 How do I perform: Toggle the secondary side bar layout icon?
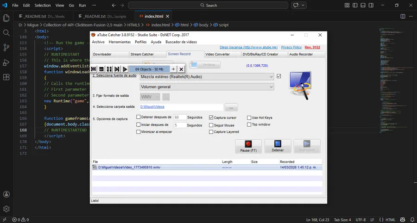pos(371,5)
